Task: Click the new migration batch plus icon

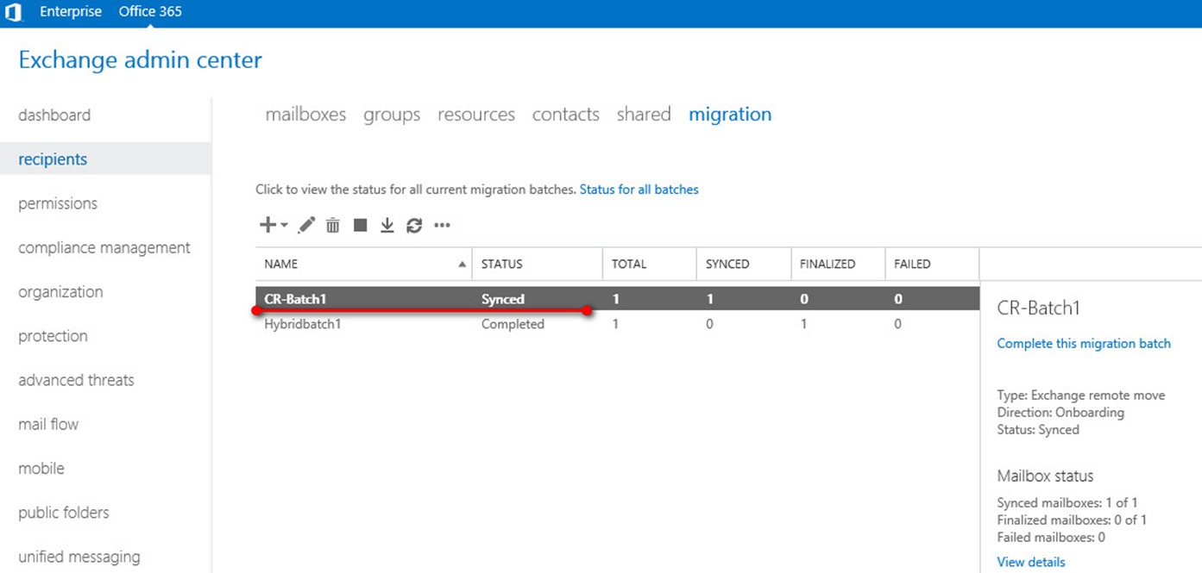Action: point(267,225)
